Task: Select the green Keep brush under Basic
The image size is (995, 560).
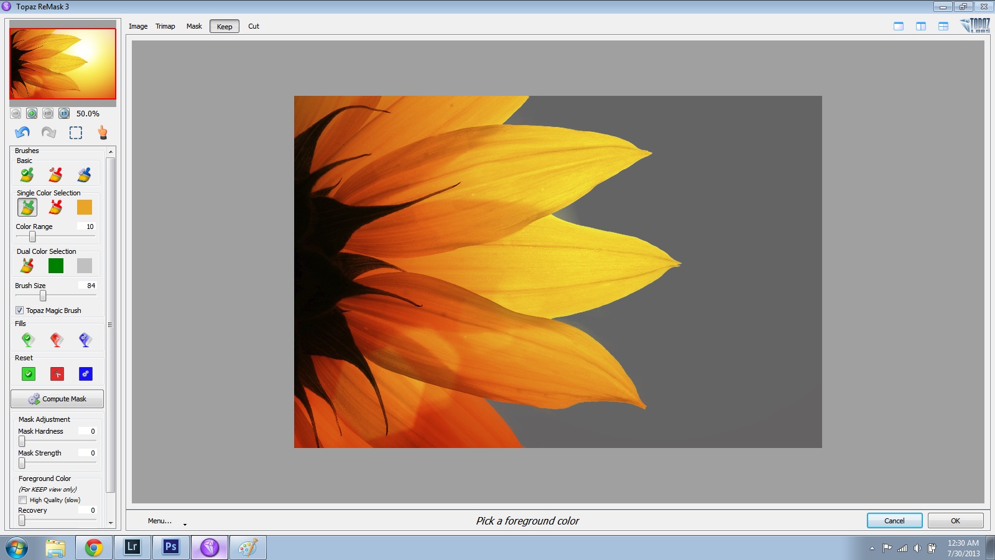Action: [x=27, y=175]
